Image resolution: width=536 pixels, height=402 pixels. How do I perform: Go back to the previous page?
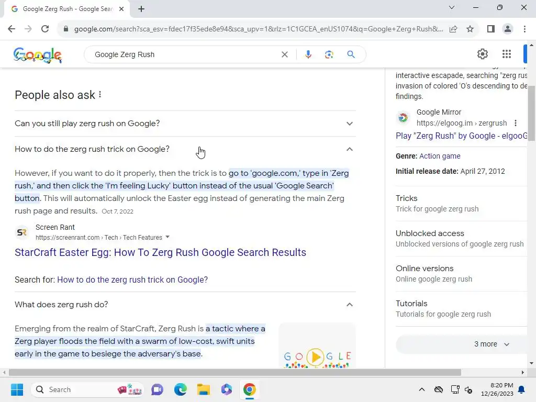pyautogui.click(x=12, y=29)
